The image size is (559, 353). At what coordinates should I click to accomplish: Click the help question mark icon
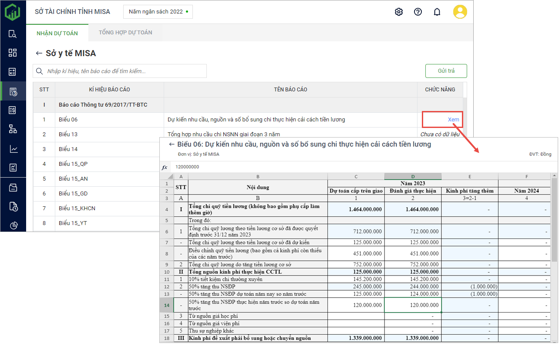click(x=418, y=12)
